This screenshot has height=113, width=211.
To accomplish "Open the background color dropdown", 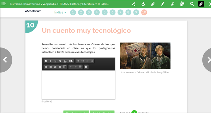I will coord(71,61).
